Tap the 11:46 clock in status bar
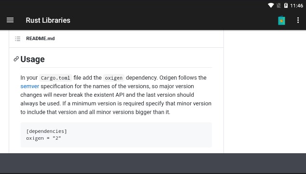The width and height of the screenshot is (306, 174). coord(296,6)
